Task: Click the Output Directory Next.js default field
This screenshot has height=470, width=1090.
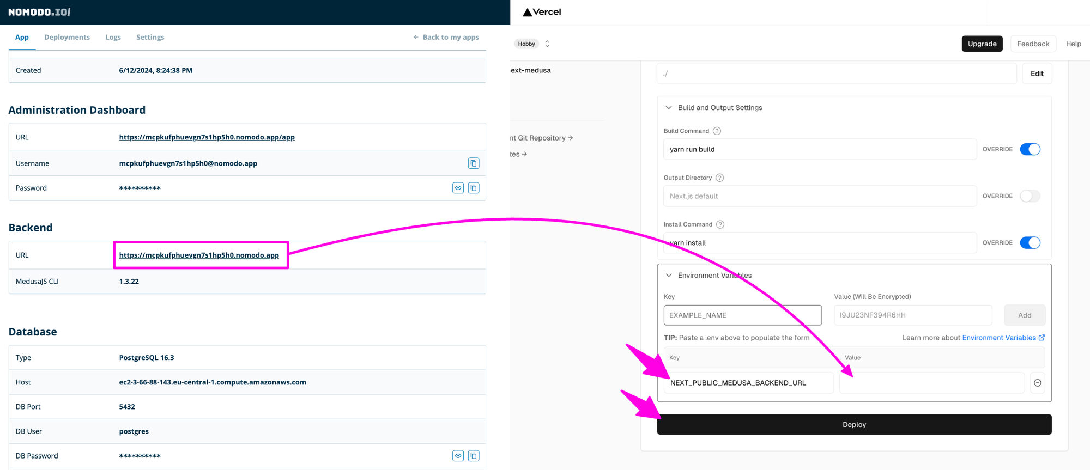Action: pyautogui.click(x=820, y=196)
